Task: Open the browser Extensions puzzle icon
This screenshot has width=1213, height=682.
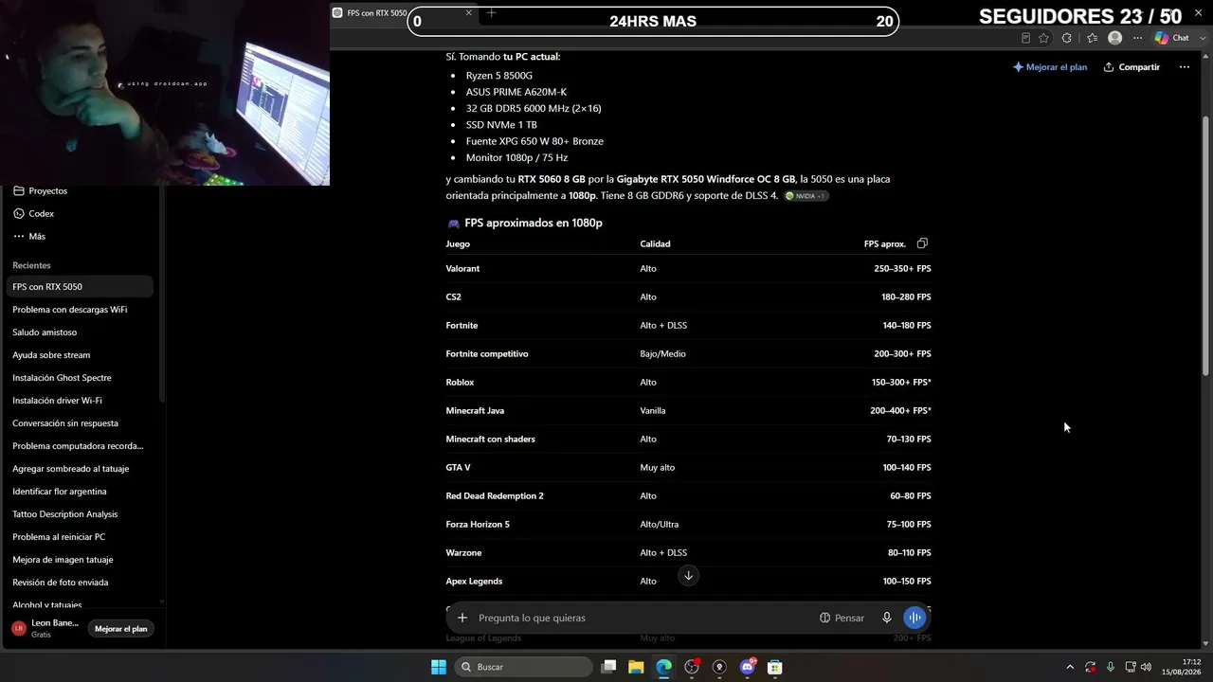Action: point(1067,38)
